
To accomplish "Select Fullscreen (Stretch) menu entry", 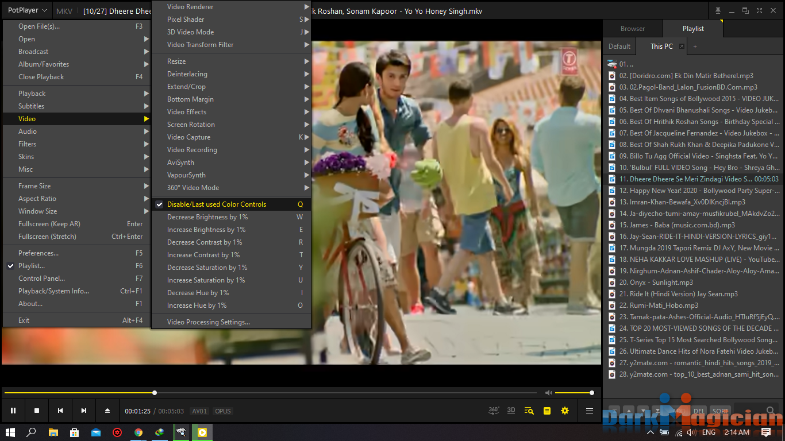I will tap(76, 237).
